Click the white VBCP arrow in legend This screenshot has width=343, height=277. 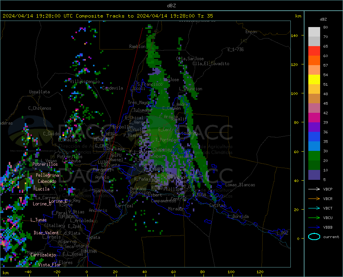[x=314, y=189]
